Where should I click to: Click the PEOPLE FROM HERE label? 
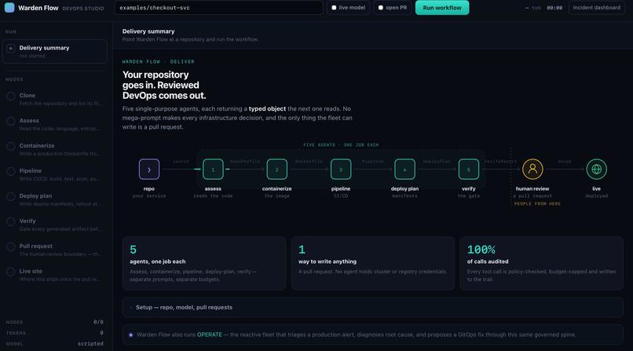coord(537,203)
